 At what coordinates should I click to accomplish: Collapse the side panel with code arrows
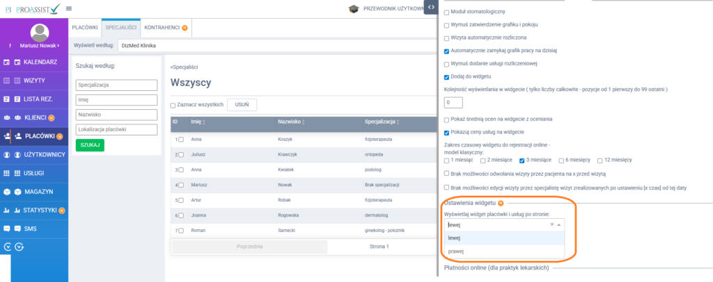432,7
